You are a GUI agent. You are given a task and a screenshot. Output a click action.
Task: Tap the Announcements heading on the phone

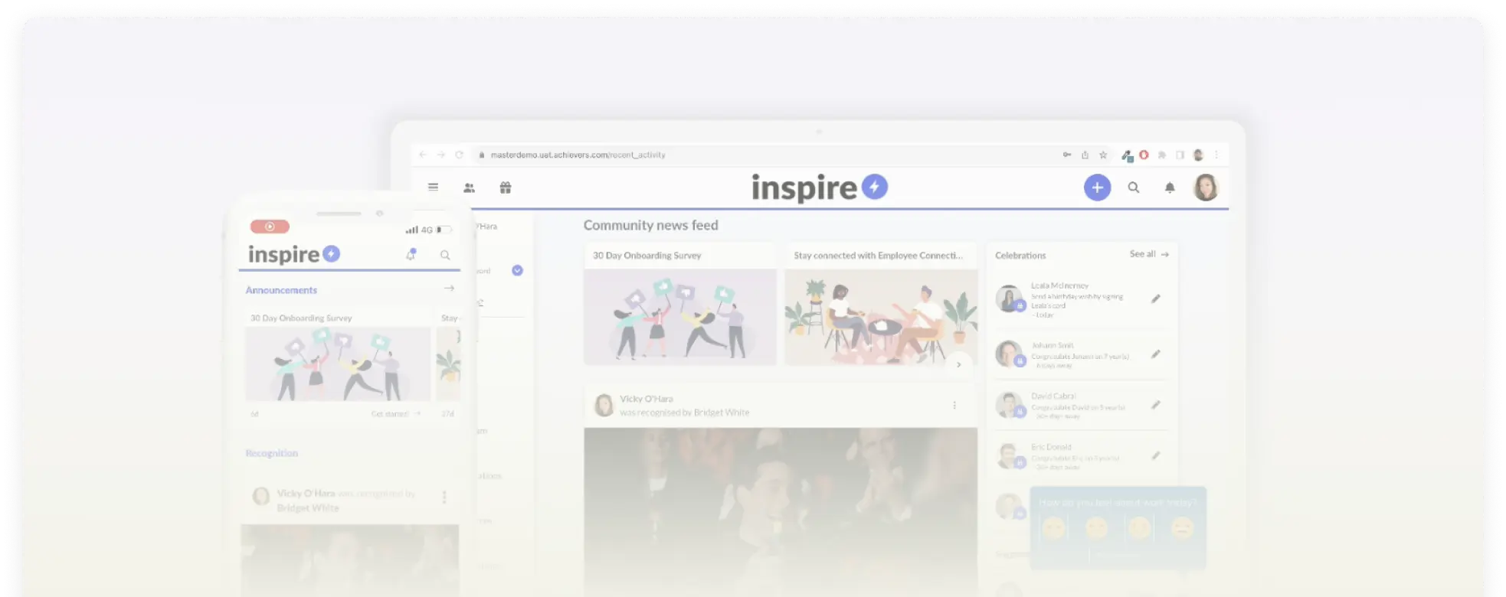pos(281,290)
